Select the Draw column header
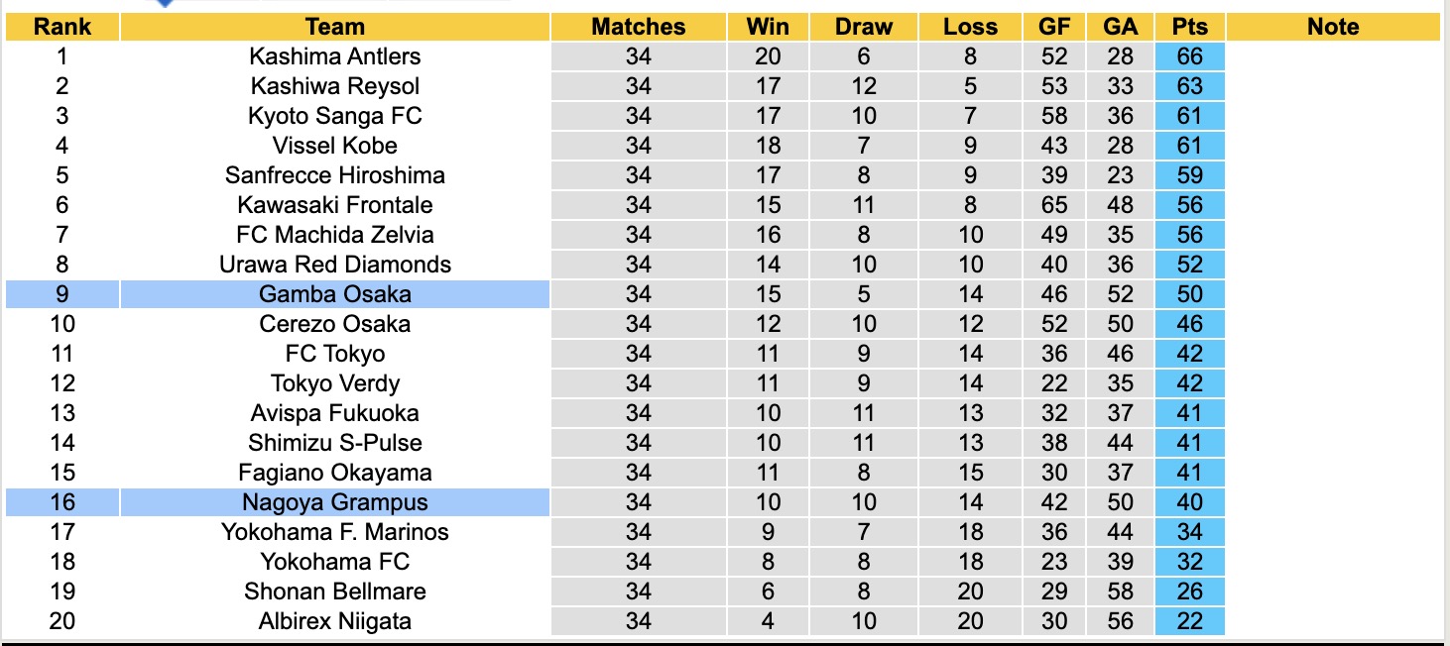Image resolution: width=1450 pixels, height=646 pixels. coord(864,27)
